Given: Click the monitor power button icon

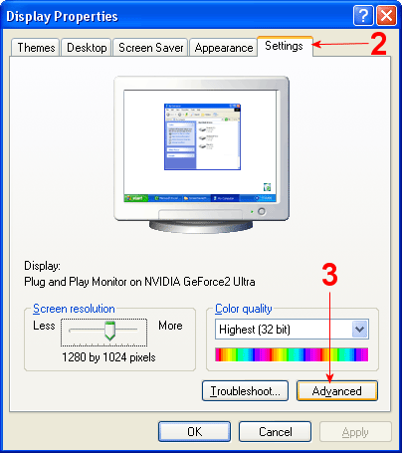Looking at the screenshot, I should 262,211.
